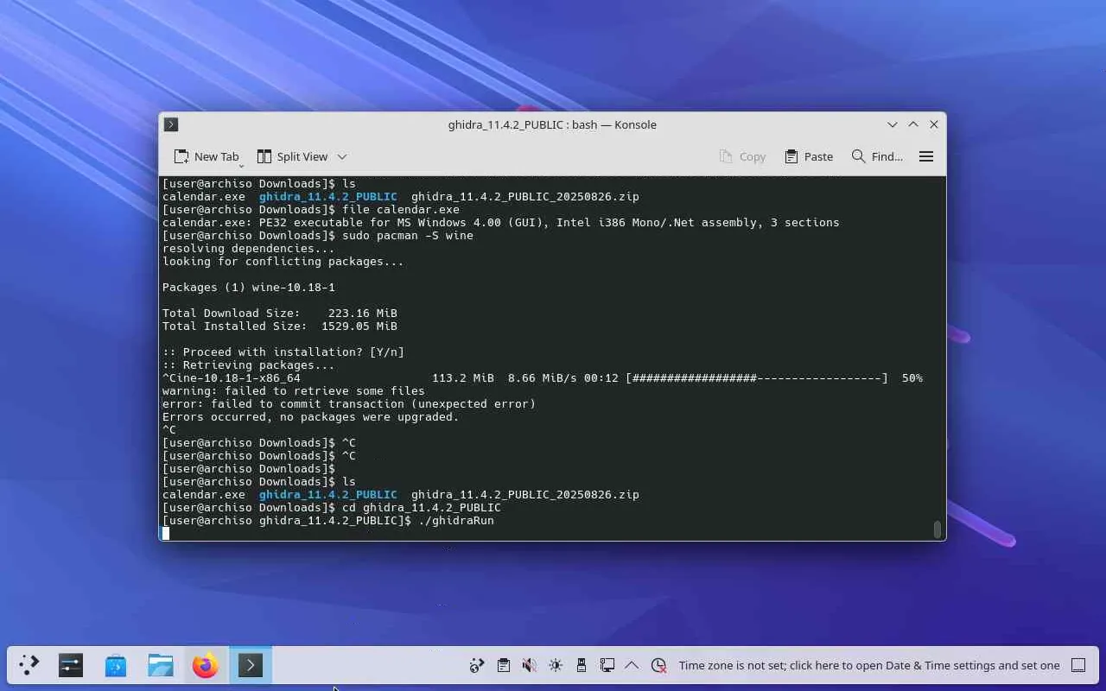Open the KDE application launcher

click(29, 665)
